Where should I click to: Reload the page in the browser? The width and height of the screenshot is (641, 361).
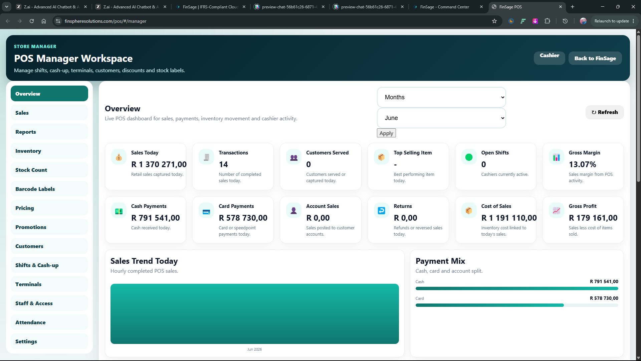32,21
